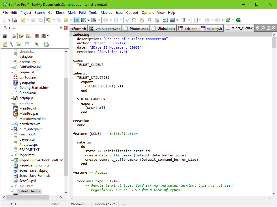Viewport: 277px width, 207px height.
Task: Click the Paste clipboard icon in toolbar
Action: point(142,20)
